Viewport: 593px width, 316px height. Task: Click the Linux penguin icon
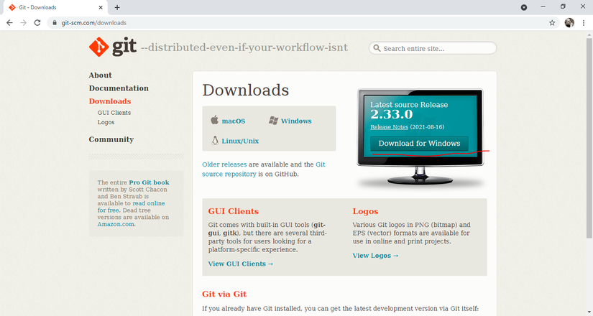point(215,141)
